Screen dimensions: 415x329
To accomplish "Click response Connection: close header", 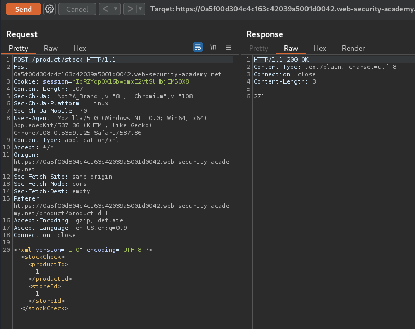I will click(285, 74).
